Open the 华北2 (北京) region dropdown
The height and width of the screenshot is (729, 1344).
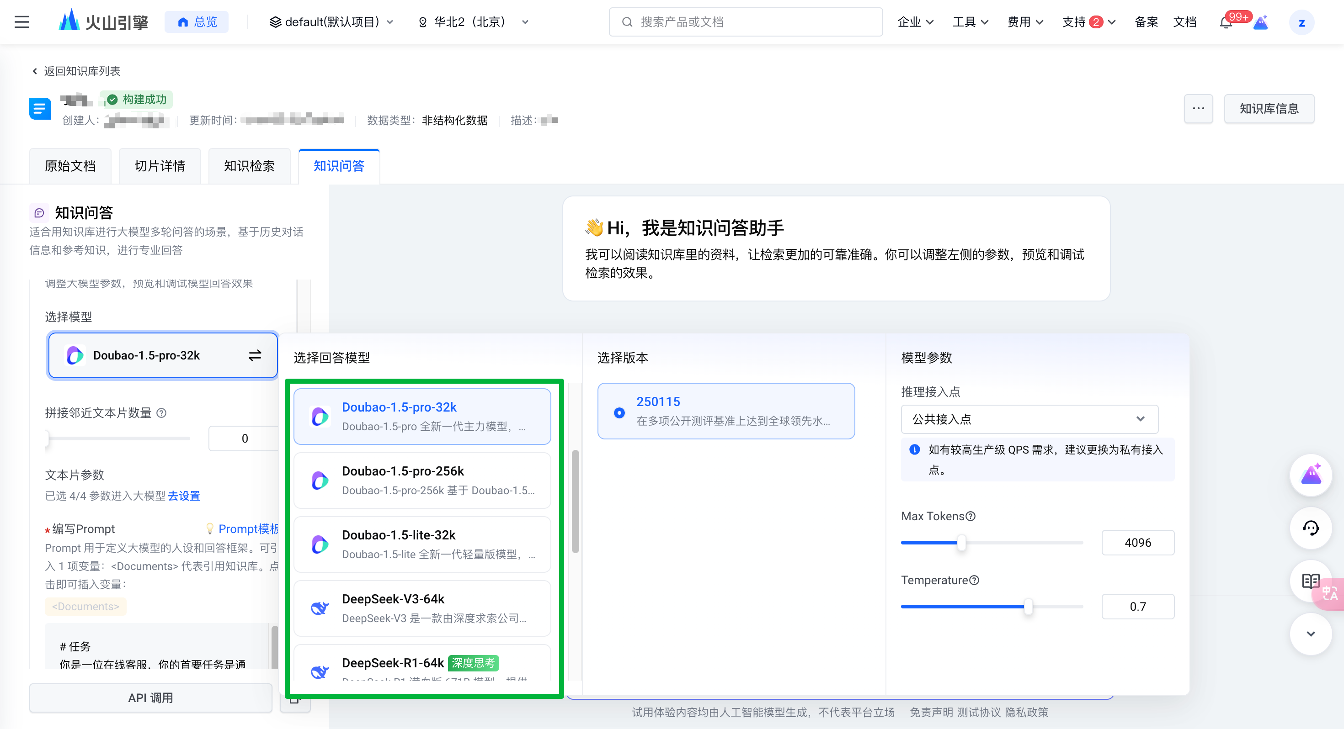[474, 22]
